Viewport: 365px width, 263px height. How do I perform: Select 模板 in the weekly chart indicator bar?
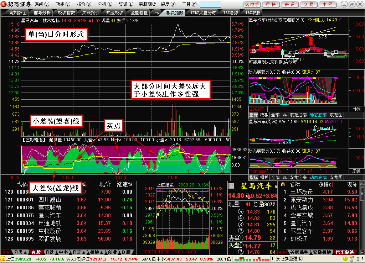(x=264, y=178)
